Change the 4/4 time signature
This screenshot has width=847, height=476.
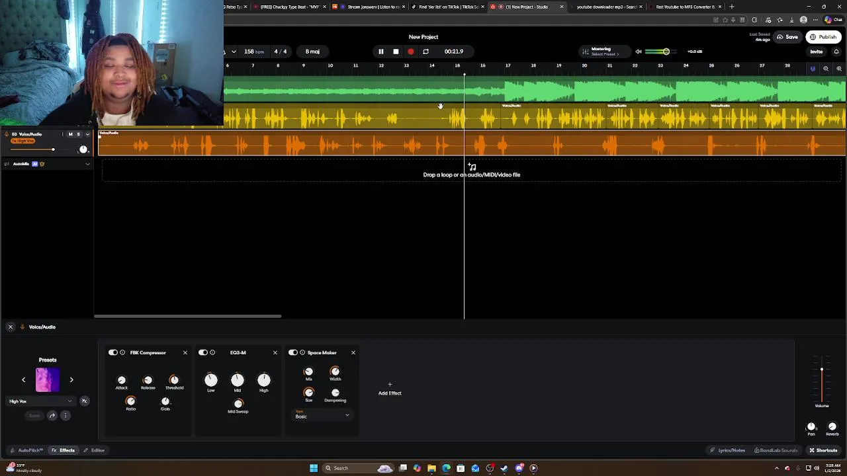click(x=281, y=52)
